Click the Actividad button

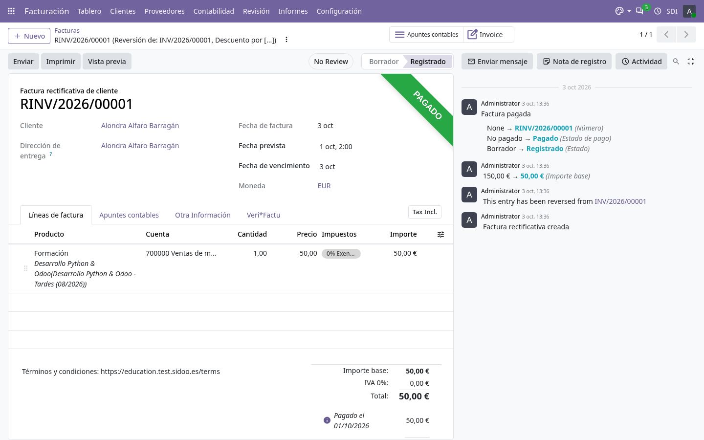(641, 62)
